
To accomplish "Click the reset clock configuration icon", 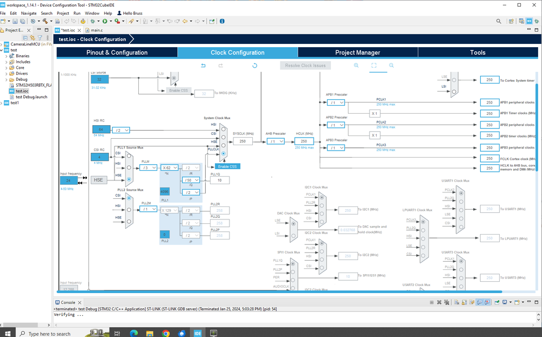I will pos(254,66).
